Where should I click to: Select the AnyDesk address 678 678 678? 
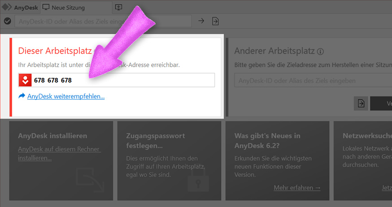tap(53, 80)
